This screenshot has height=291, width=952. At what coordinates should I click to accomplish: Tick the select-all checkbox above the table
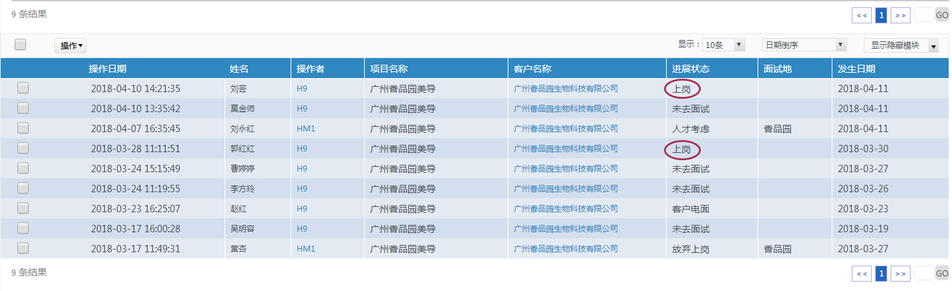(x=20, y=45)
